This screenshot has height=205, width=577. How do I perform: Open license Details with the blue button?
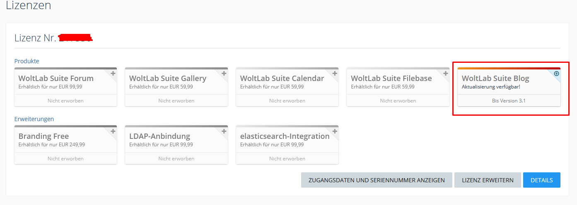pyautogui.click(x=541, y=180)
